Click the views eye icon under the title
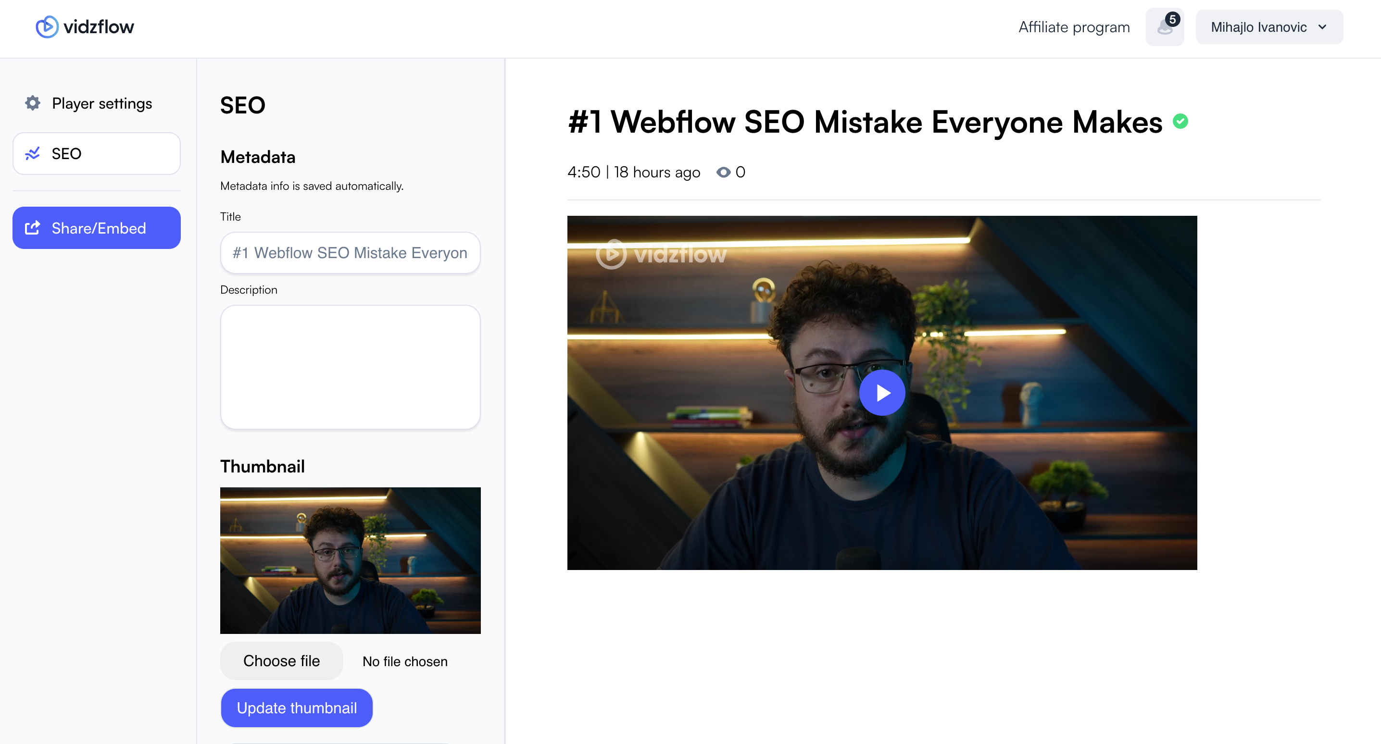Viewport: 1381px width, 744px height. pos(724,172)
